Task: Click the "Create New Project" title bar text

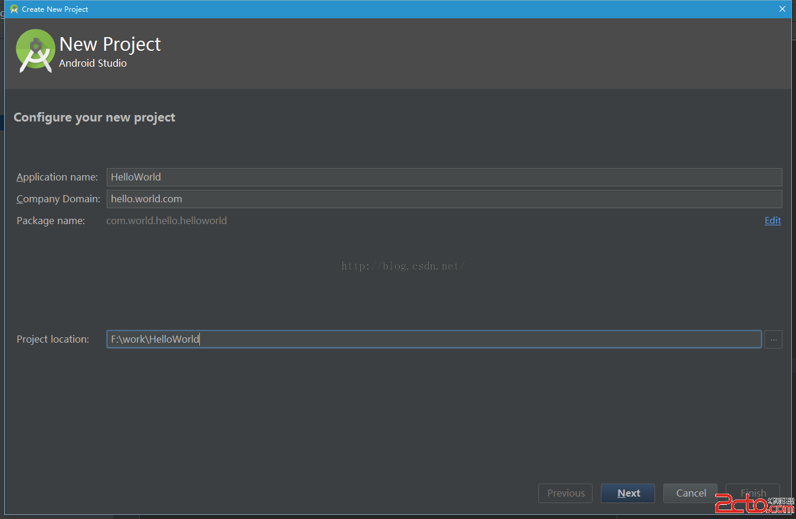Action: [55, 9]
